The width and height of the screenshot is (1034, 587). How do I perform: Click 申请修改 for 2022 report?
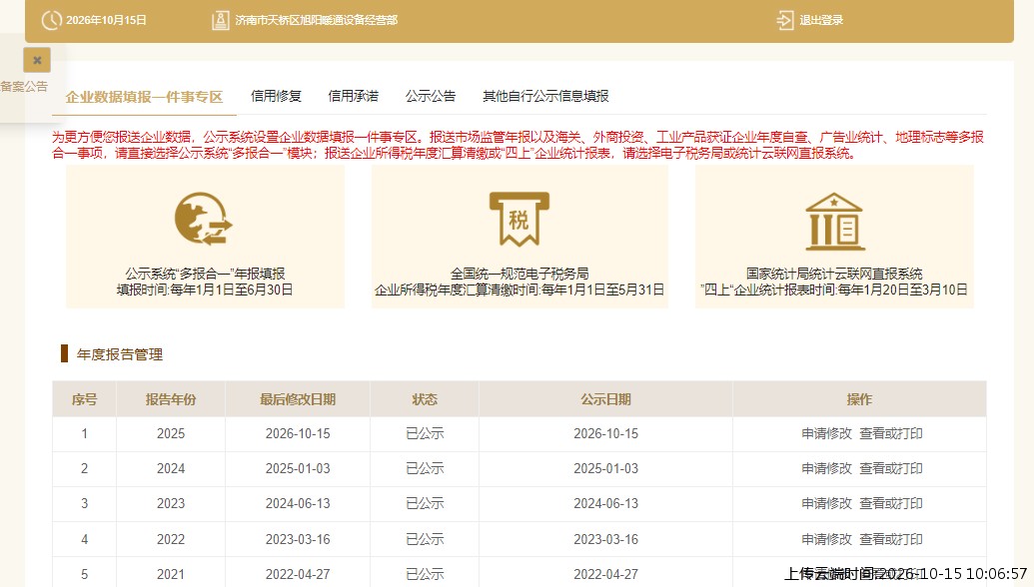point(827,539)
